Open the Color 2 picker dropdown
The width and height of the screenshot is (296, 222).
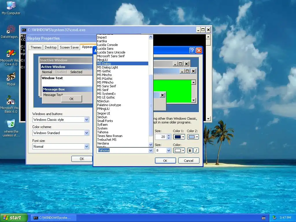click(x=193, y=137)
